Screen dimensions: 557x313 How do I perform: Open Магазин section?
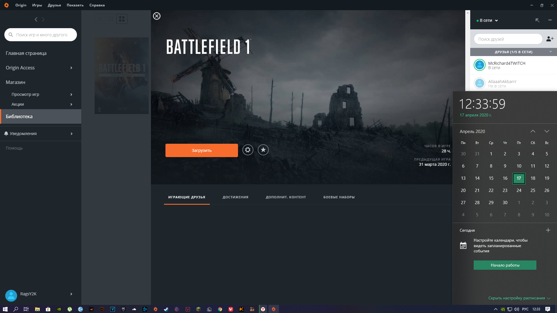pyautogui.click(x=15, y=82)
